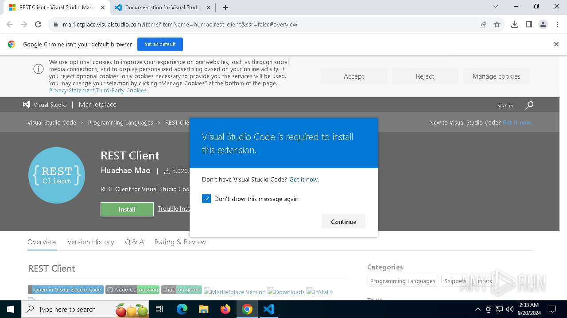Reload the page with the refresh icon
Screen dimensions: 567x318
38,24
